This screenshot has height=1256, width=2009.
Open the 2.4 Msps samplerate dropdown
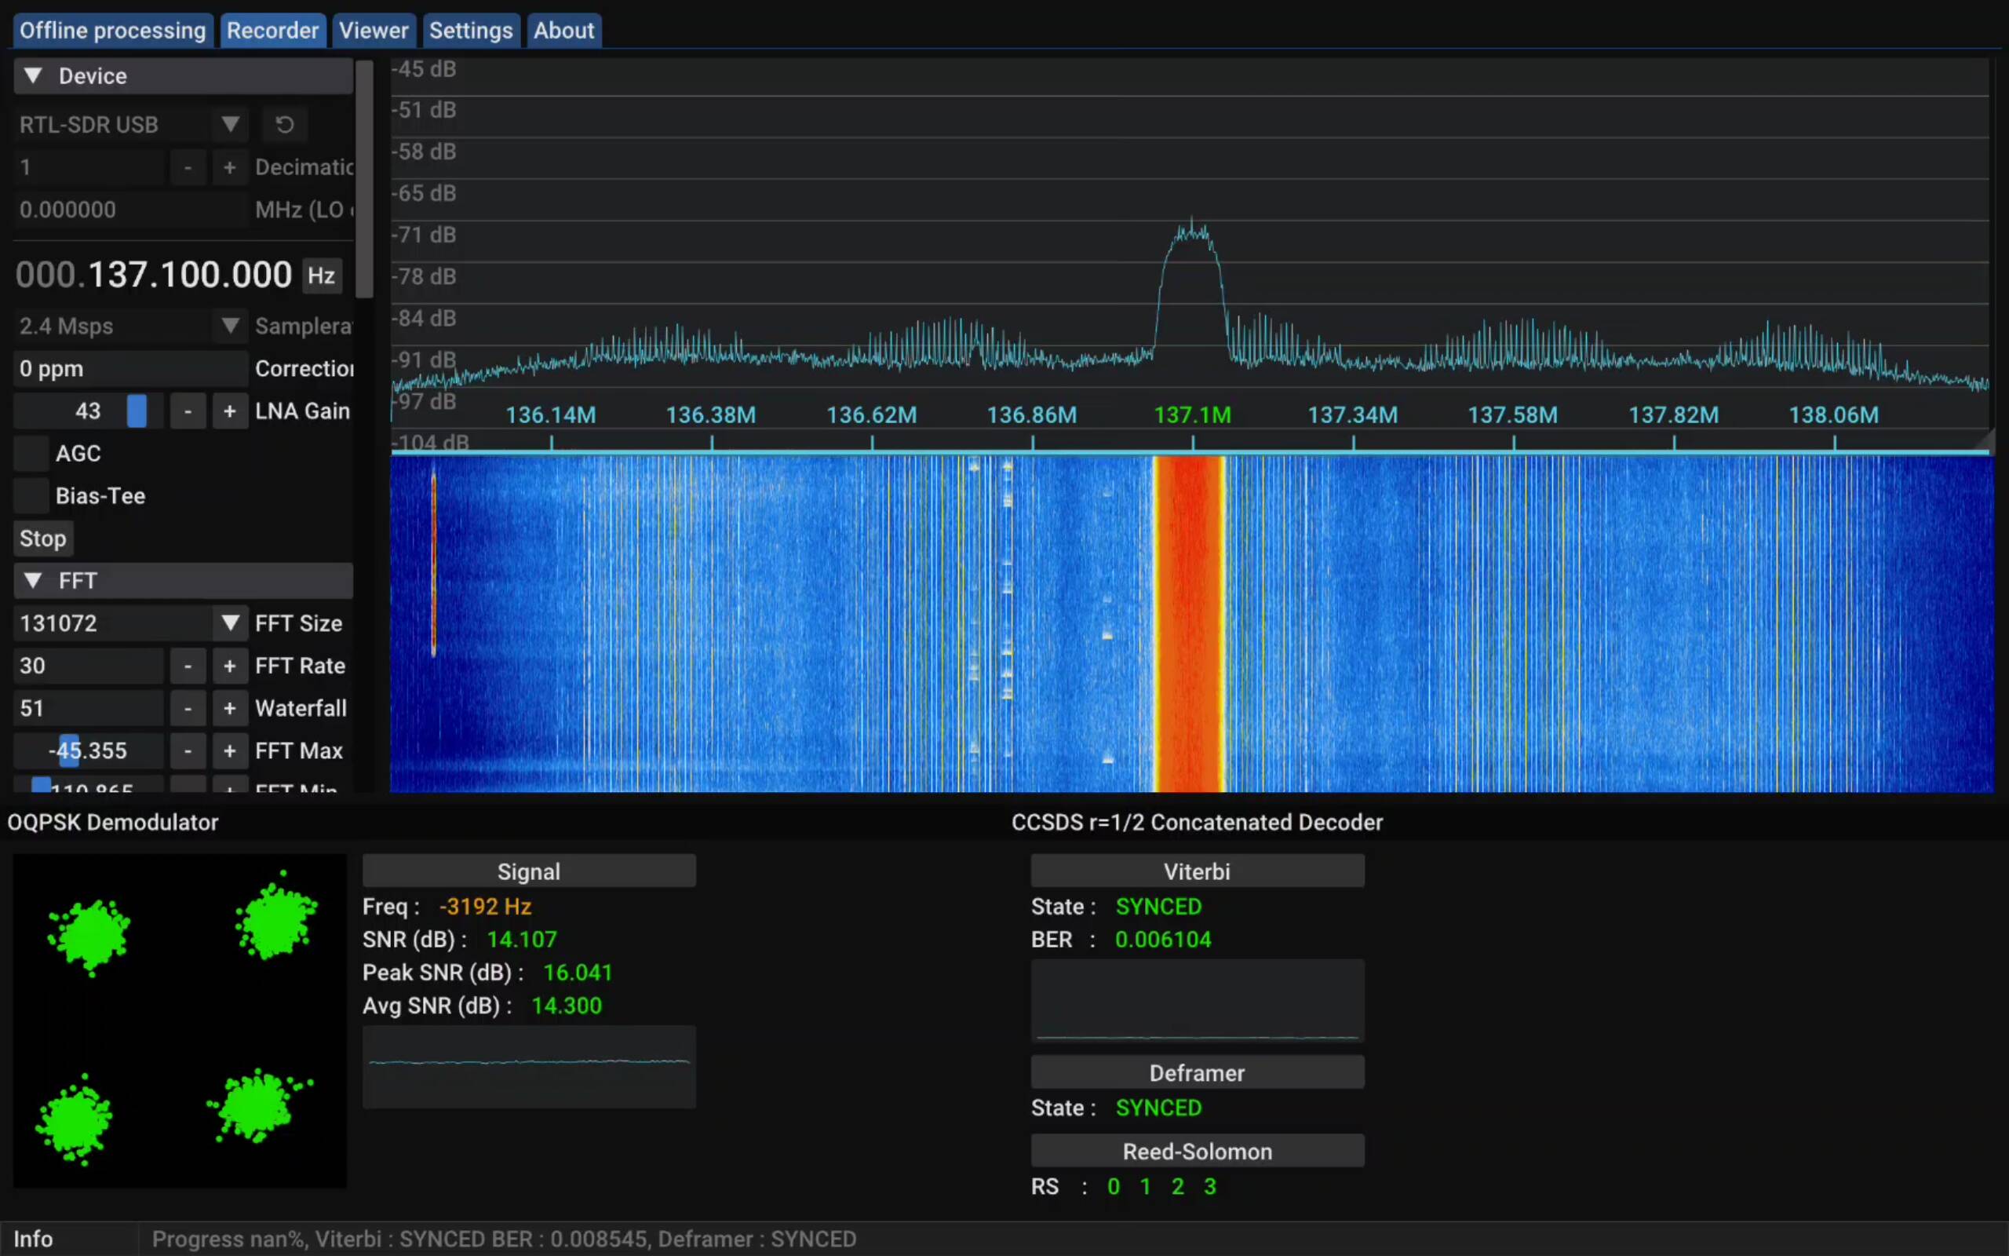(x=230, y=326)
